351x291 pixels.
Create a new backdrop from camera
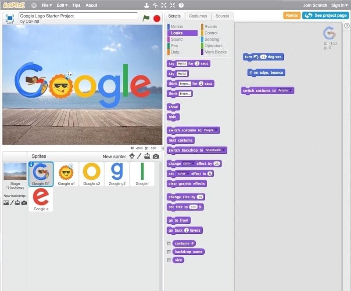tap(24, 203)
